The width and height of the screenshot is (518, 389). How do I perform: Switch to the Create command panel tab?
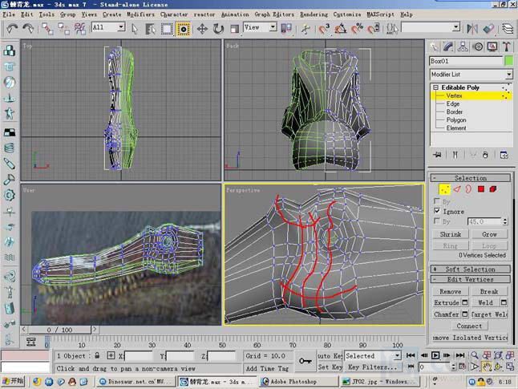[x=434, y=47]
